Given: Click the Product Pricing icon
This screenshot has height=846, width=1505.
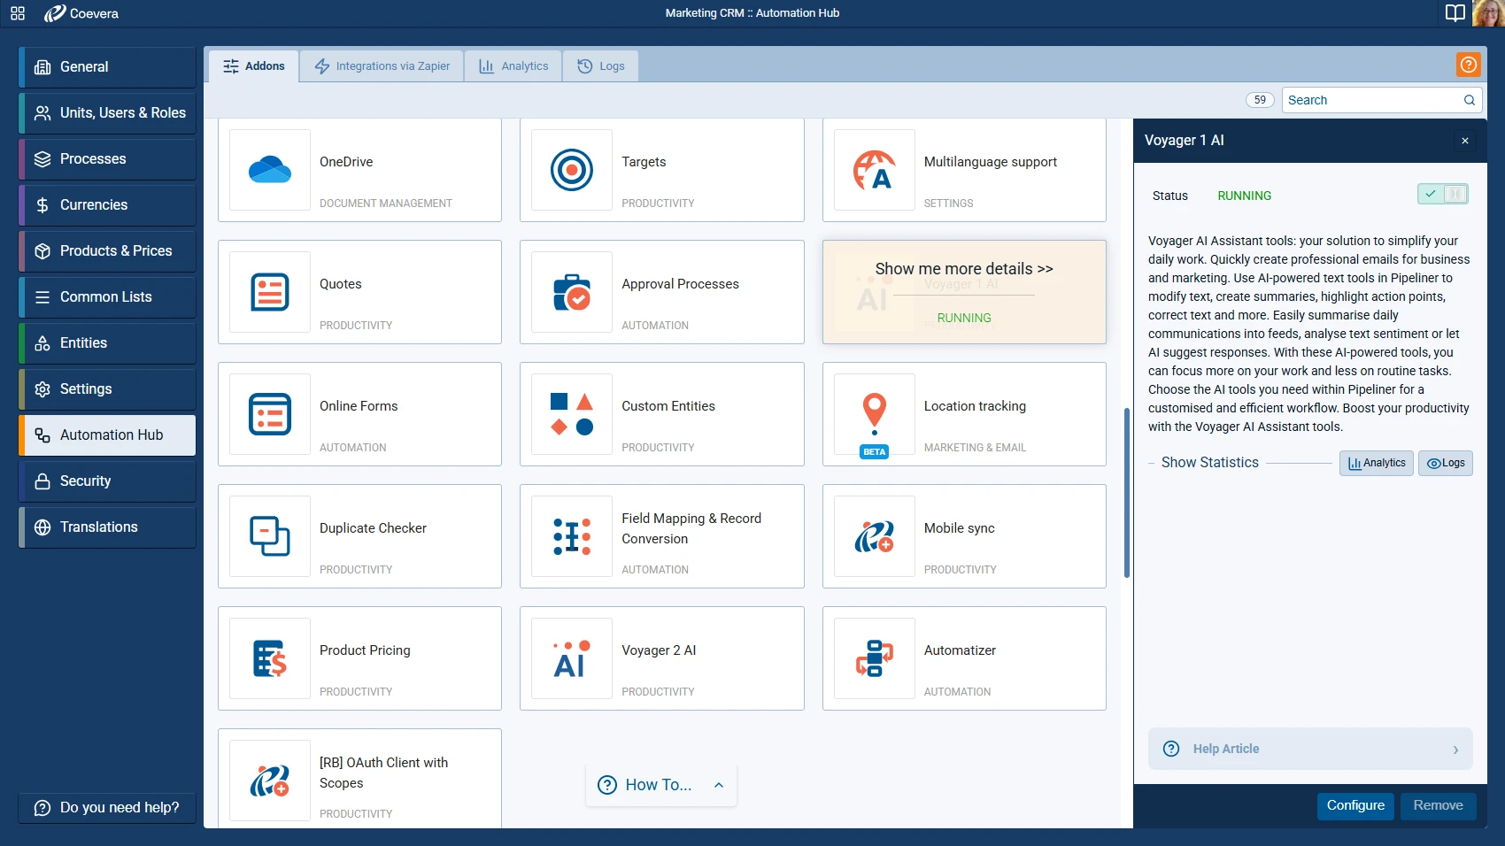Looking at the screenshot, I should pos(270,658).
